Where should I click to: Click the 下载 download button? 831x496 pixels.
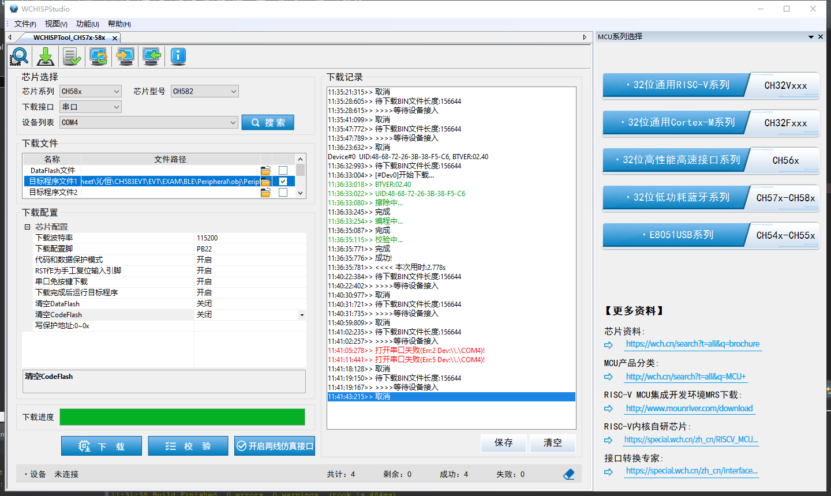tap(102, 446)
